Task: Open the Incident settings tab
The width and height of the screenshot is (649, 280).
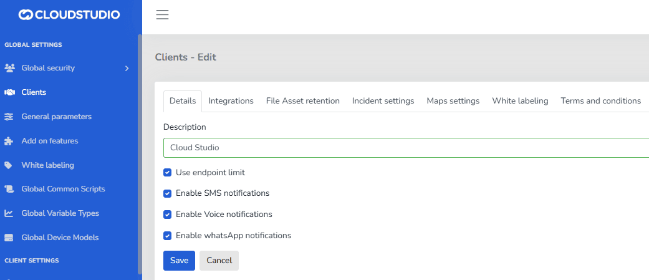Action: (x=383, y=101)
